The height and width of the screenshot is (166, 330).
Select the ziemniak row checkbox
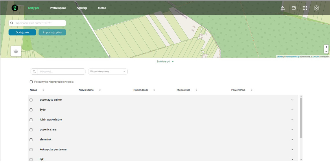(31, 140)
